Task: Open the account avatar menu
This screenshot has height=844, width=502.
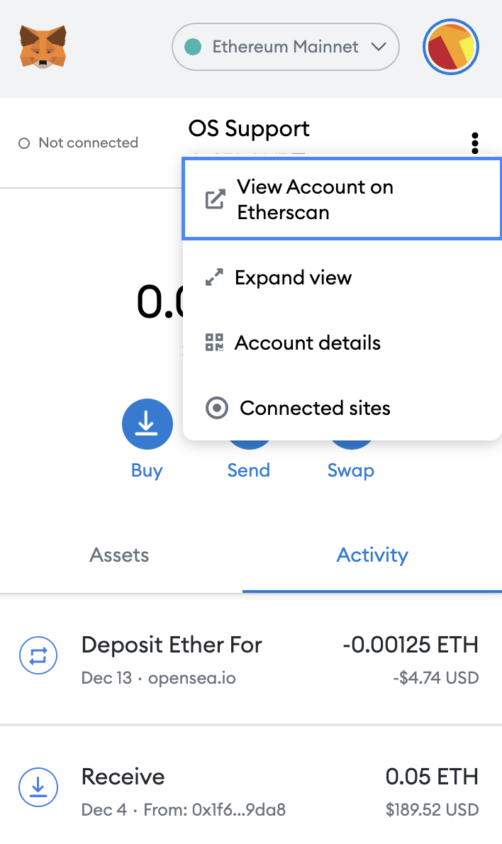Action: tap(451, 48)
